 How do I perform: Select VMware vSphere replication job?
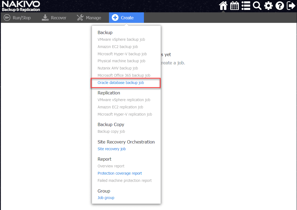[124, 100]
